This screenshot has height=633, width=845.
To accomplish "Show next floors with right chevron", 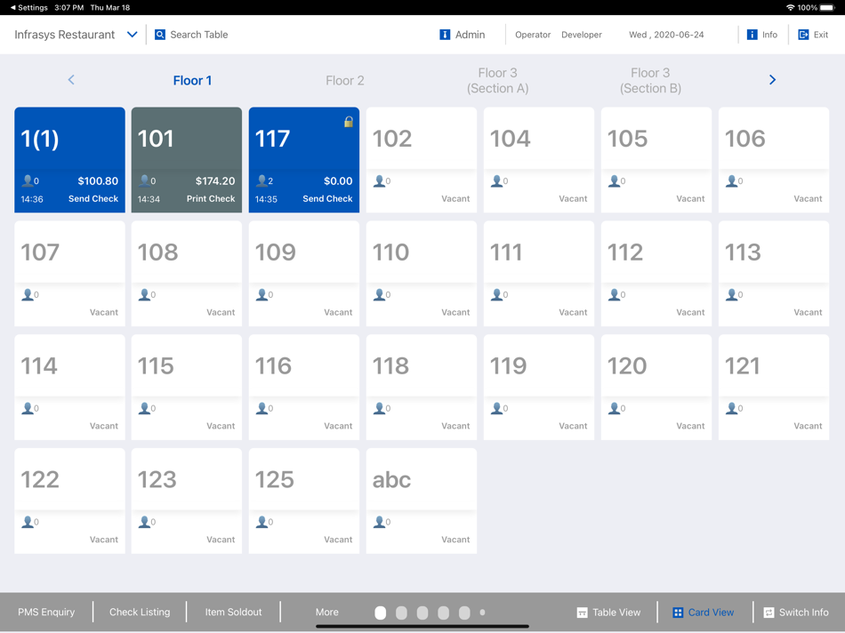I will coord(772,80).
